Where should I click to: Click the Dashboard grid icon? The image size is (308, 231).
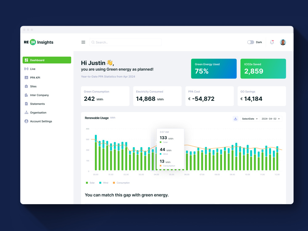[x=26, y=60]
